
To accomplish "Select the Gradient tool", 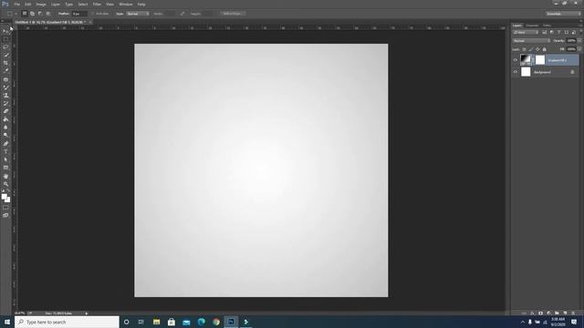I will 5,119.
